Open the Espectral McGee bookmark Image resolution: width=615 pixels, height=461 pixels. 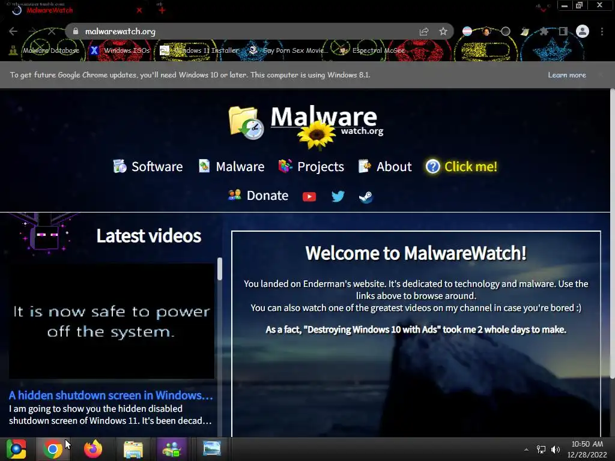372,50
